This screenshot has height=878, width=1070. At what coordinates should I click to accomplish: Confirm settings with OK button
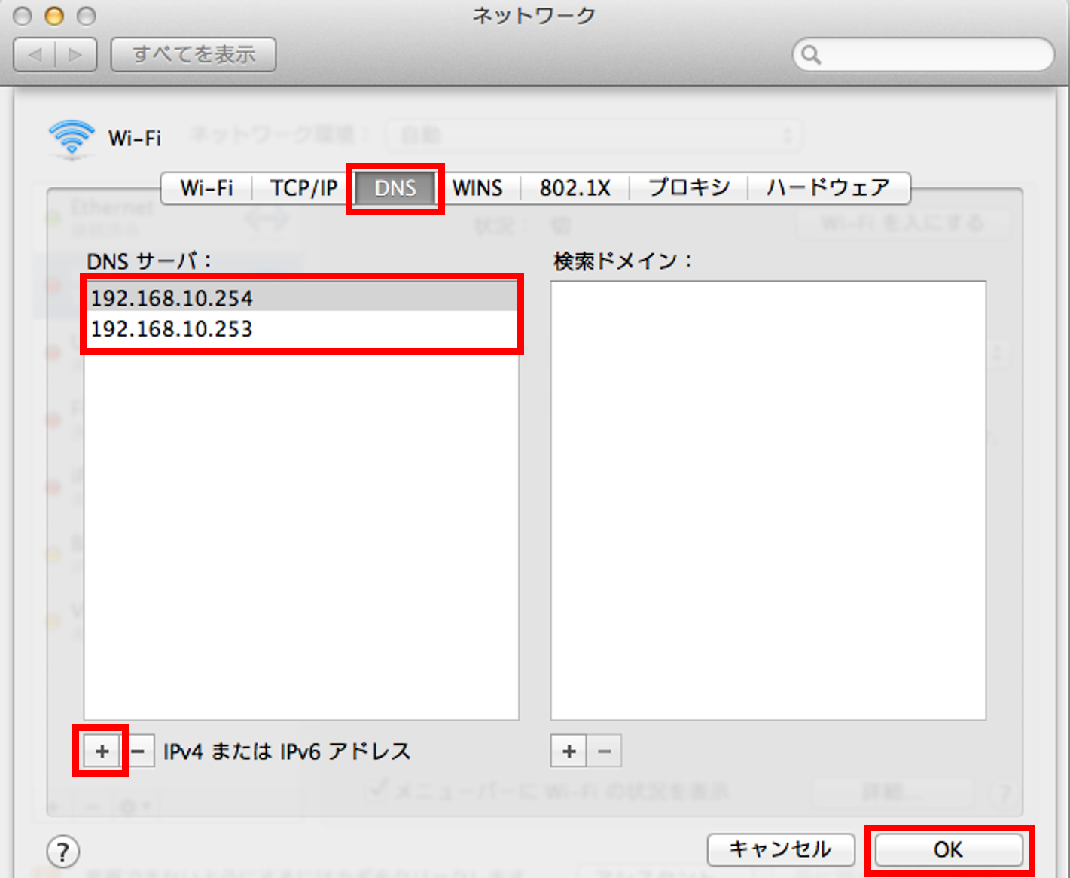(x=948, y=849)
